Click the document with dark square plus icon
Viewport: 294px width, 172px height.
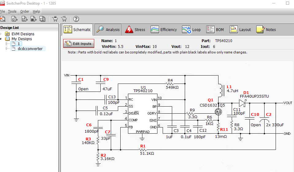click(33, 19)
